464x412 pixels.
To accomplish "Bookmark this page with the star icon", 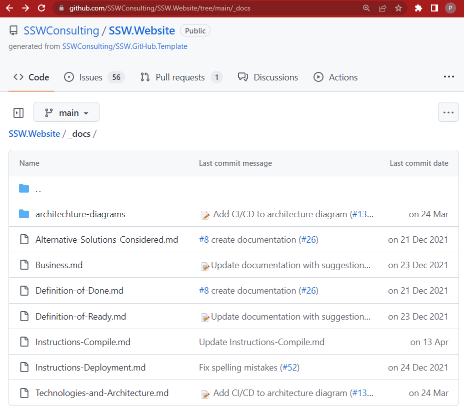I will click(398, 8).
